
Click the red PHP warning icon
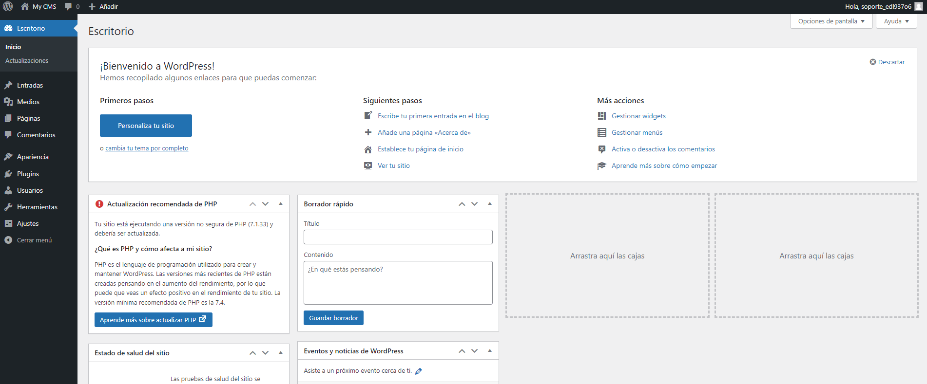point(99,204)
